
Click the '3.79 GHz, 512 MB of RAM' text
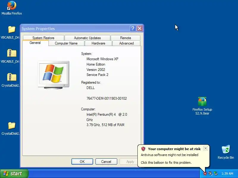pyautogui.click(x=105, y=125)
